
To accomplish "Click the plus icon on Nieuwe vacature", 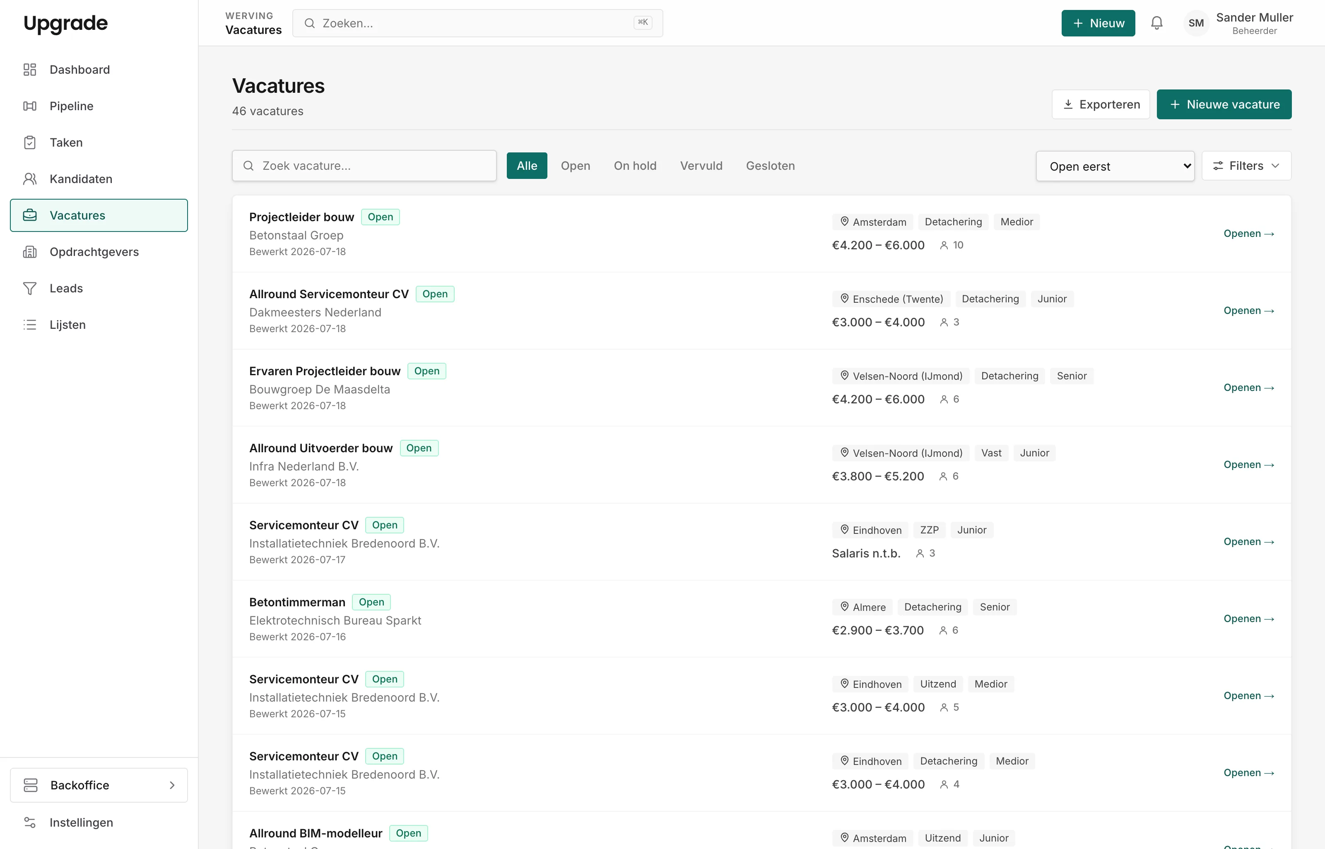I will (1175, 104).
